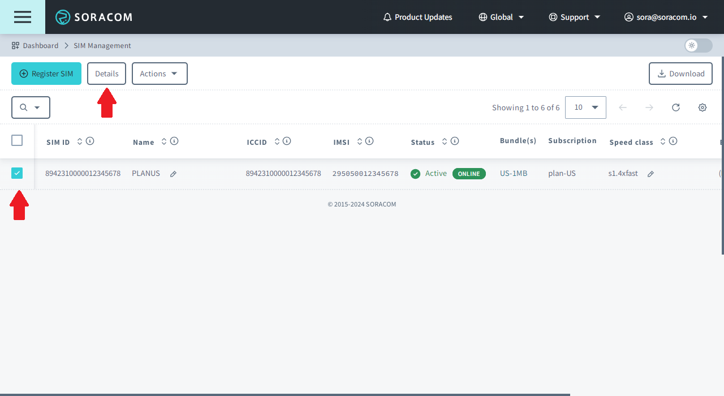Open table settings gear icon

pyautogui.click(x=703, y=107)
